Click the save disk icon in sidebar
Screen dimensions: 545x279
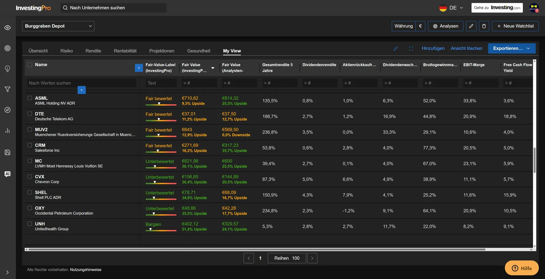7,152
